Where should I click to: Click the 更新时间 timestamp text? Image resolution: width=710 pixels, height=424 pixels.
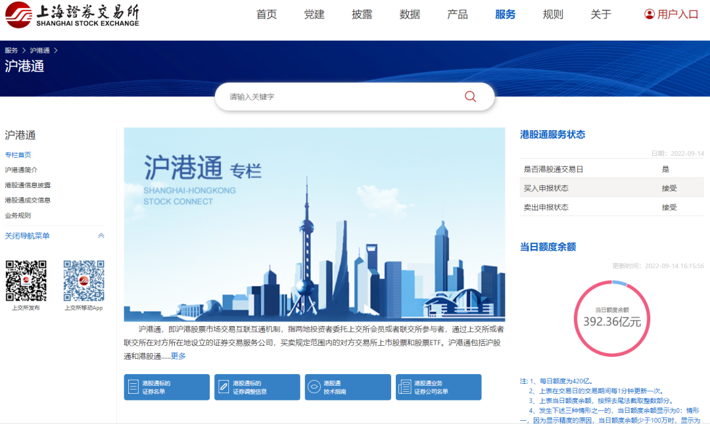pyautogui.click(x=658, y=266)
